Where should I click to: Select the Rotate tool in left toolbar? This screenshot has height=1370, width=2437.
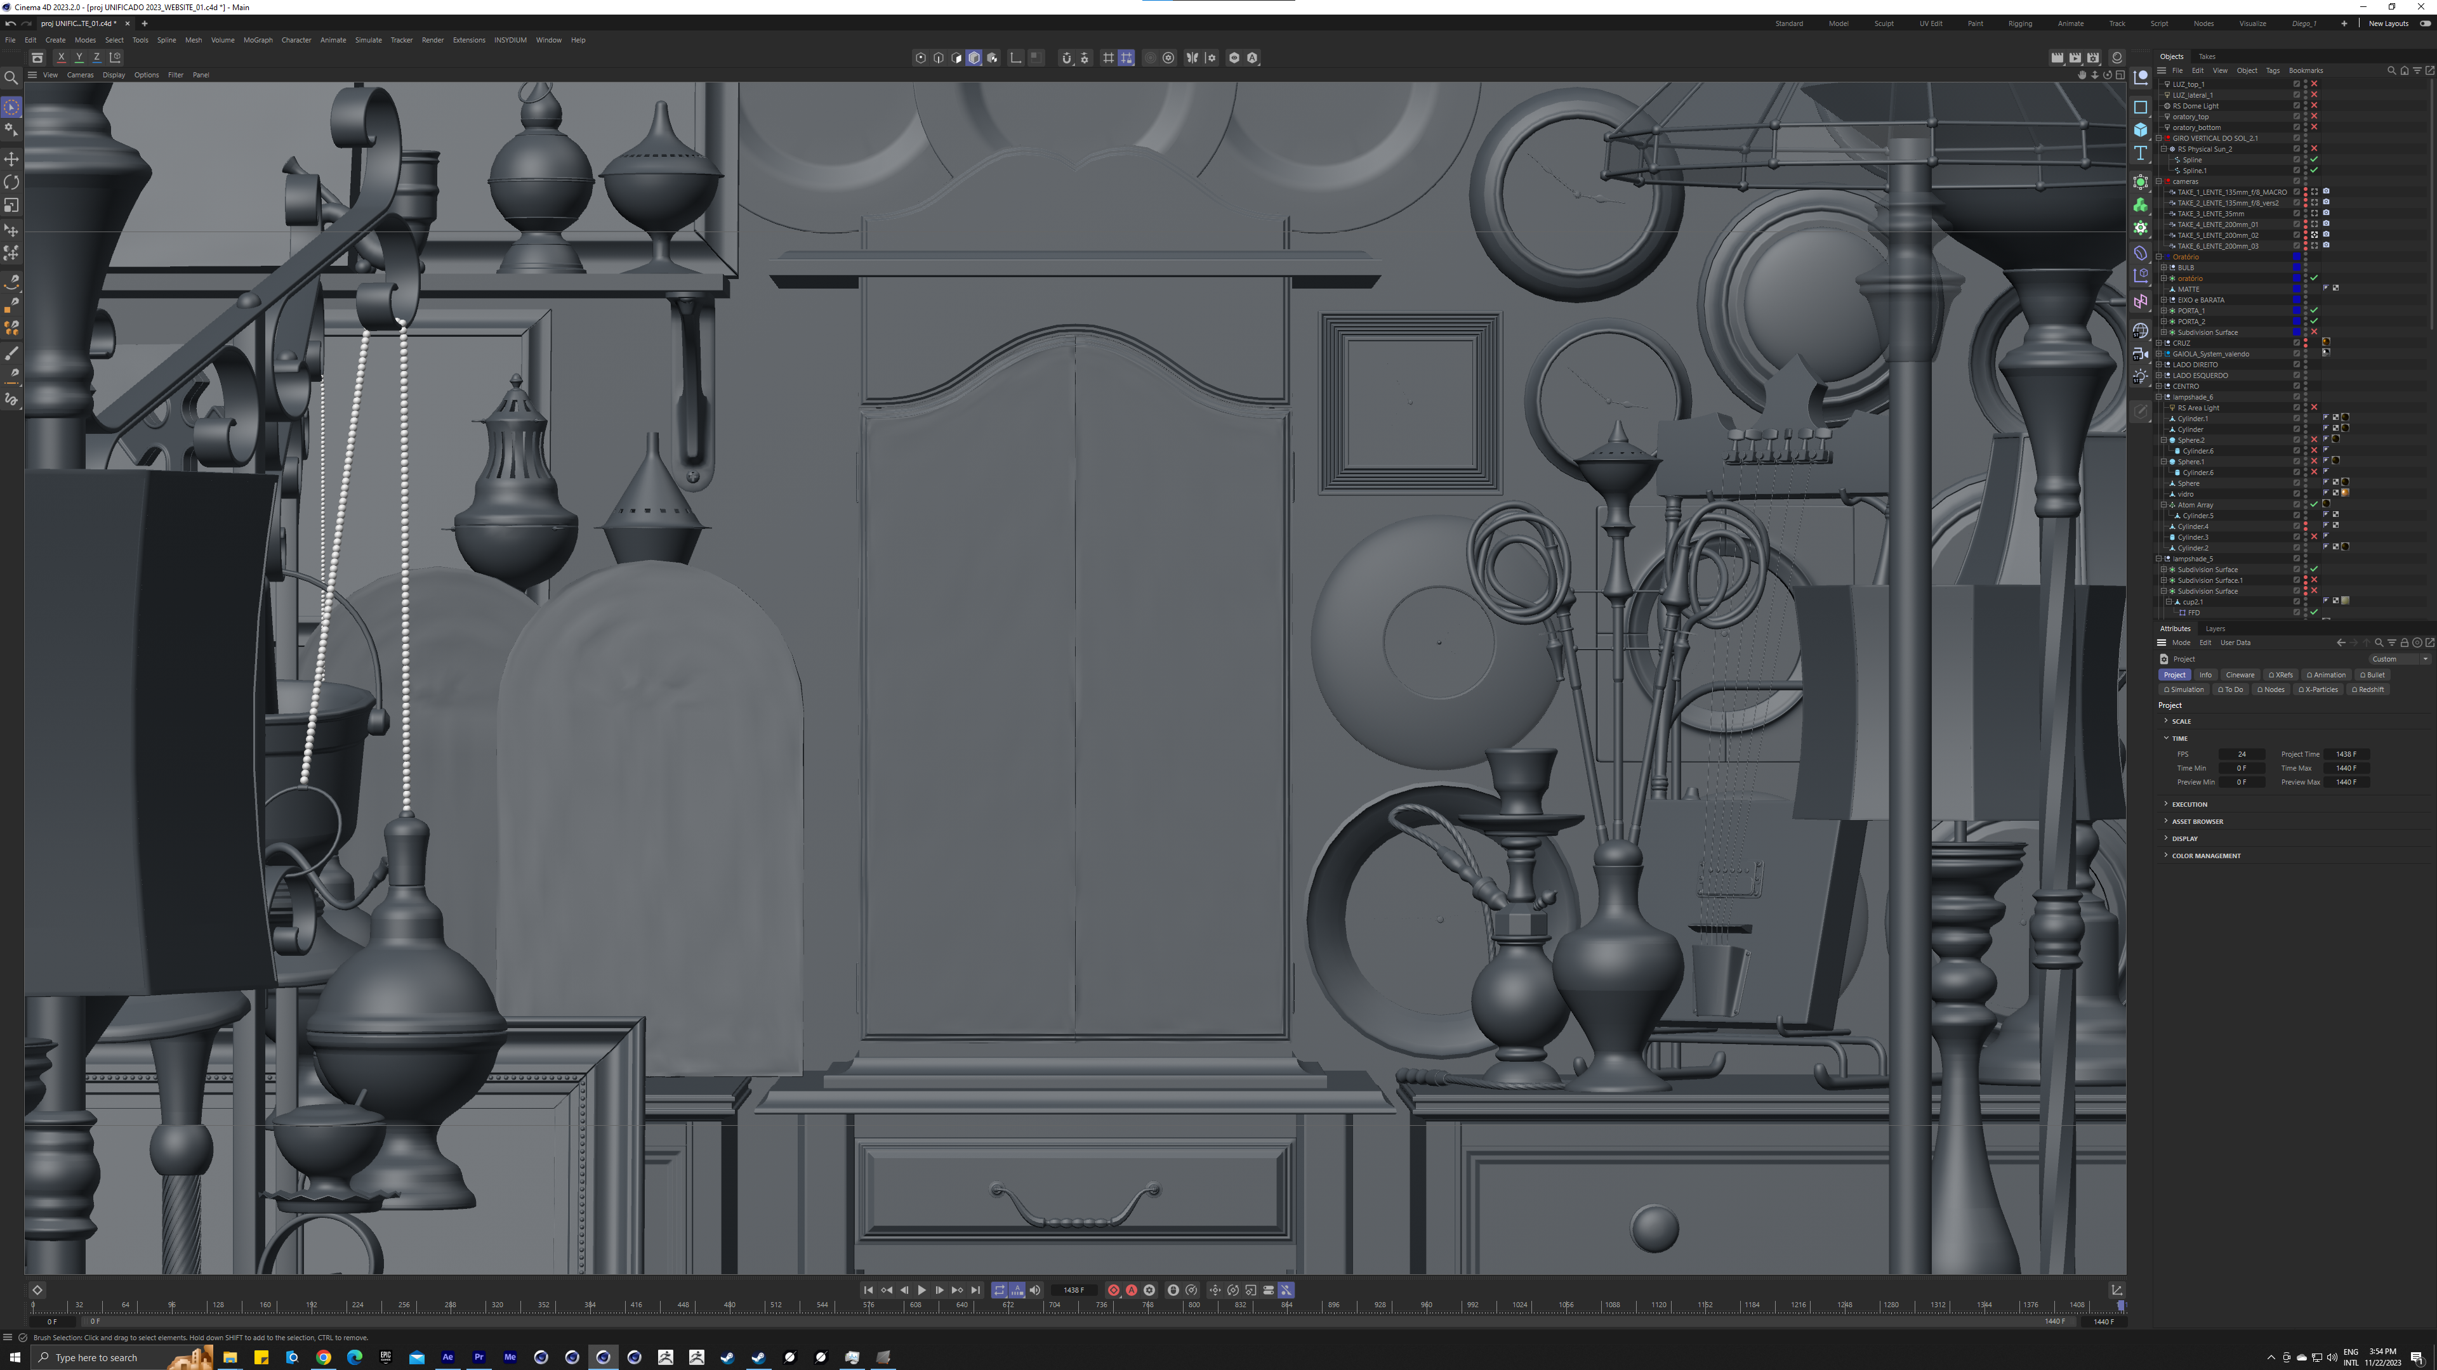coord(11,181)
